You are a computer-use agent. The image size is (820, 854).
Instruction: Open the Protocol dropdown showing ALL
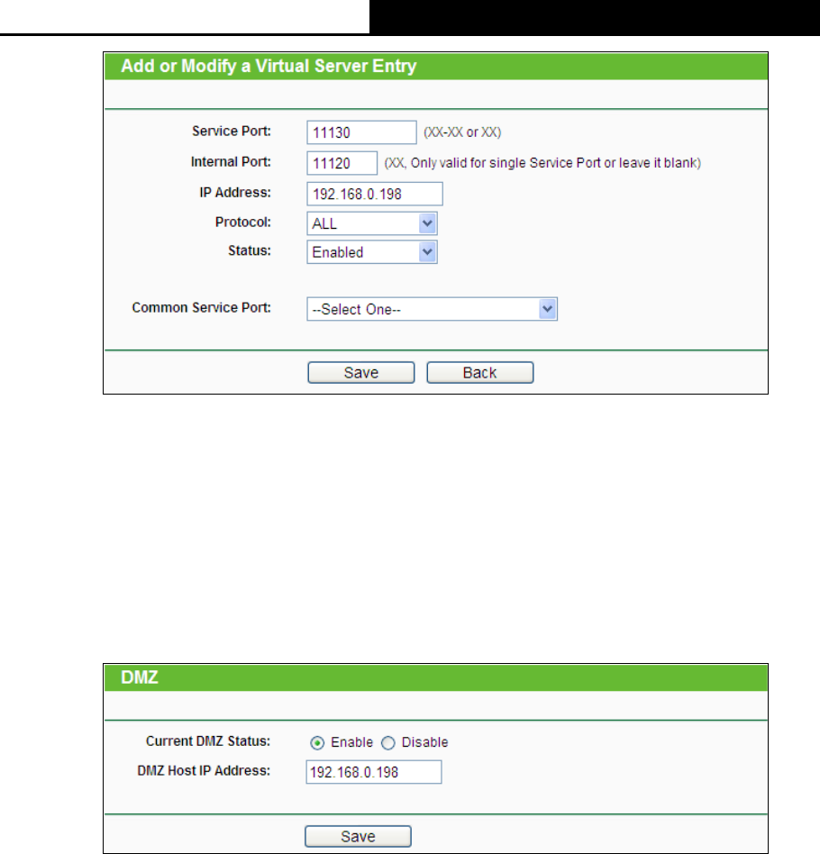tap(371, 223)
